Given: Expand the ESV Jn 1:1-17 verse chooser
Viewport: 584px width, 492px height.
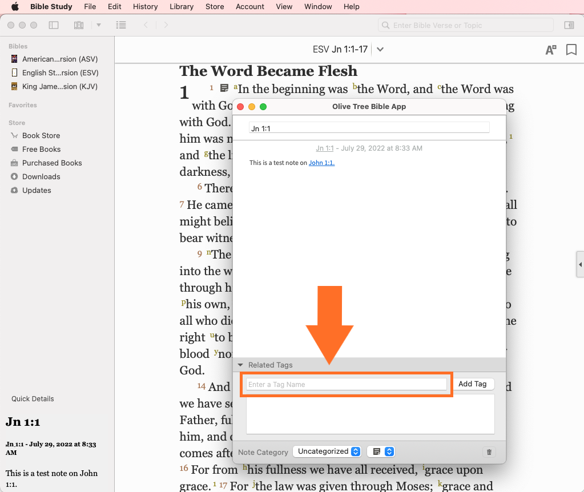Looking at the screenshot, I should (x=380, y=50).
